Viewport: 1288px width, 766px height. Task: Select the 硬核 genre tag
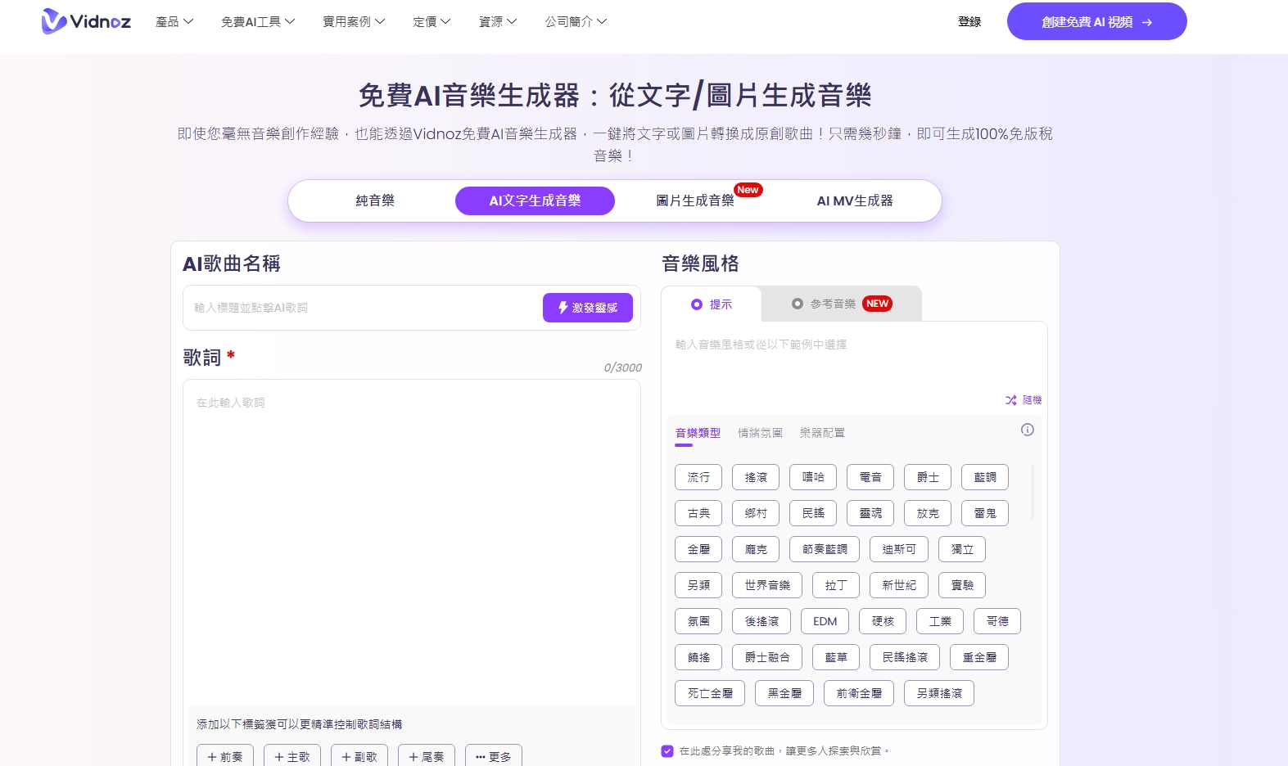(883, 621)
